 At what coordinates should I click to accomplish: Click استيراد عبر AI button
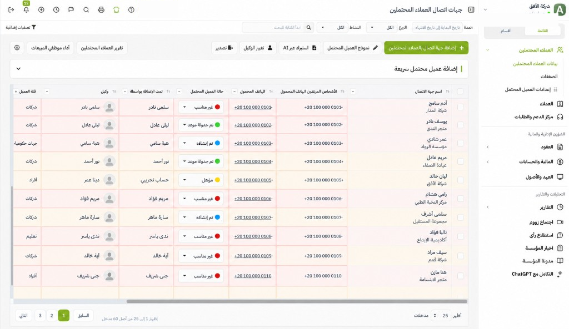tap(300, 48)
